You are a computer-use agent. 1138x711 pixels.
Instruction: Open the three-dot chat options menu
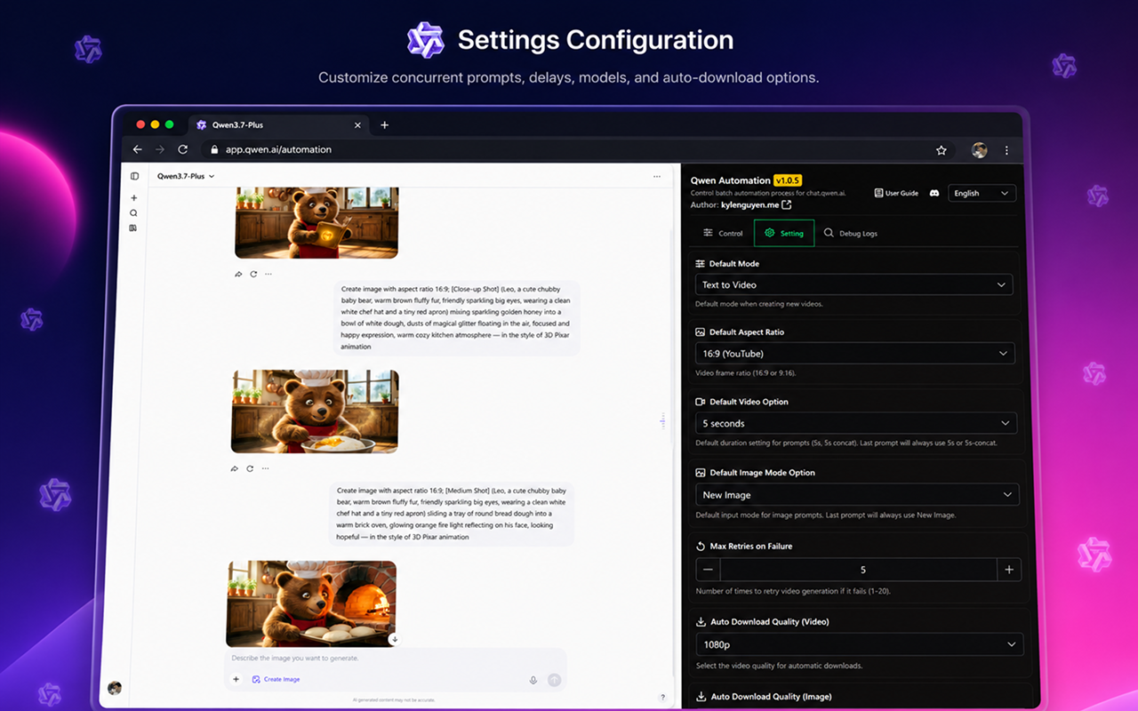[657, 176]
